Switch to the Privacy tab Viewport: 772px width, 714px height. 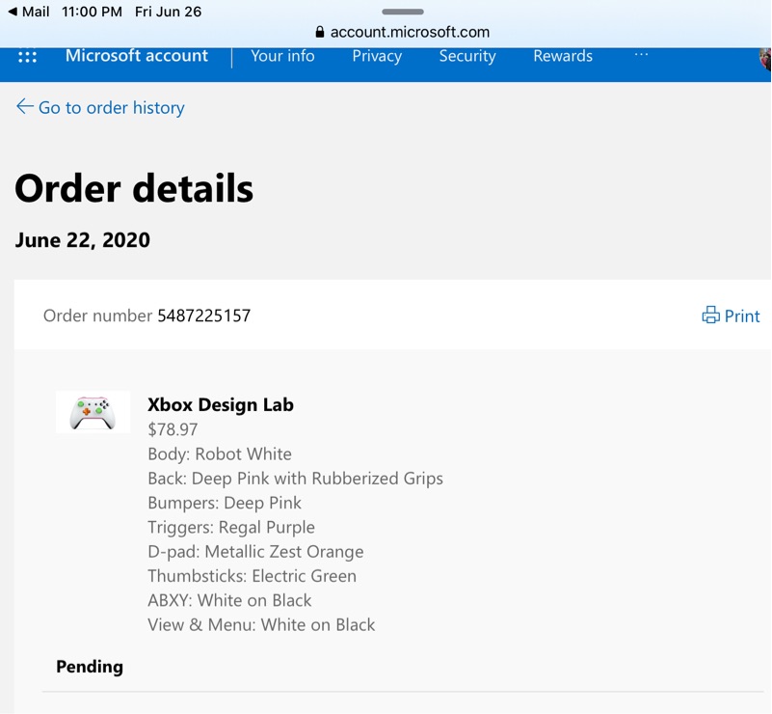click(x=377, y=56)
